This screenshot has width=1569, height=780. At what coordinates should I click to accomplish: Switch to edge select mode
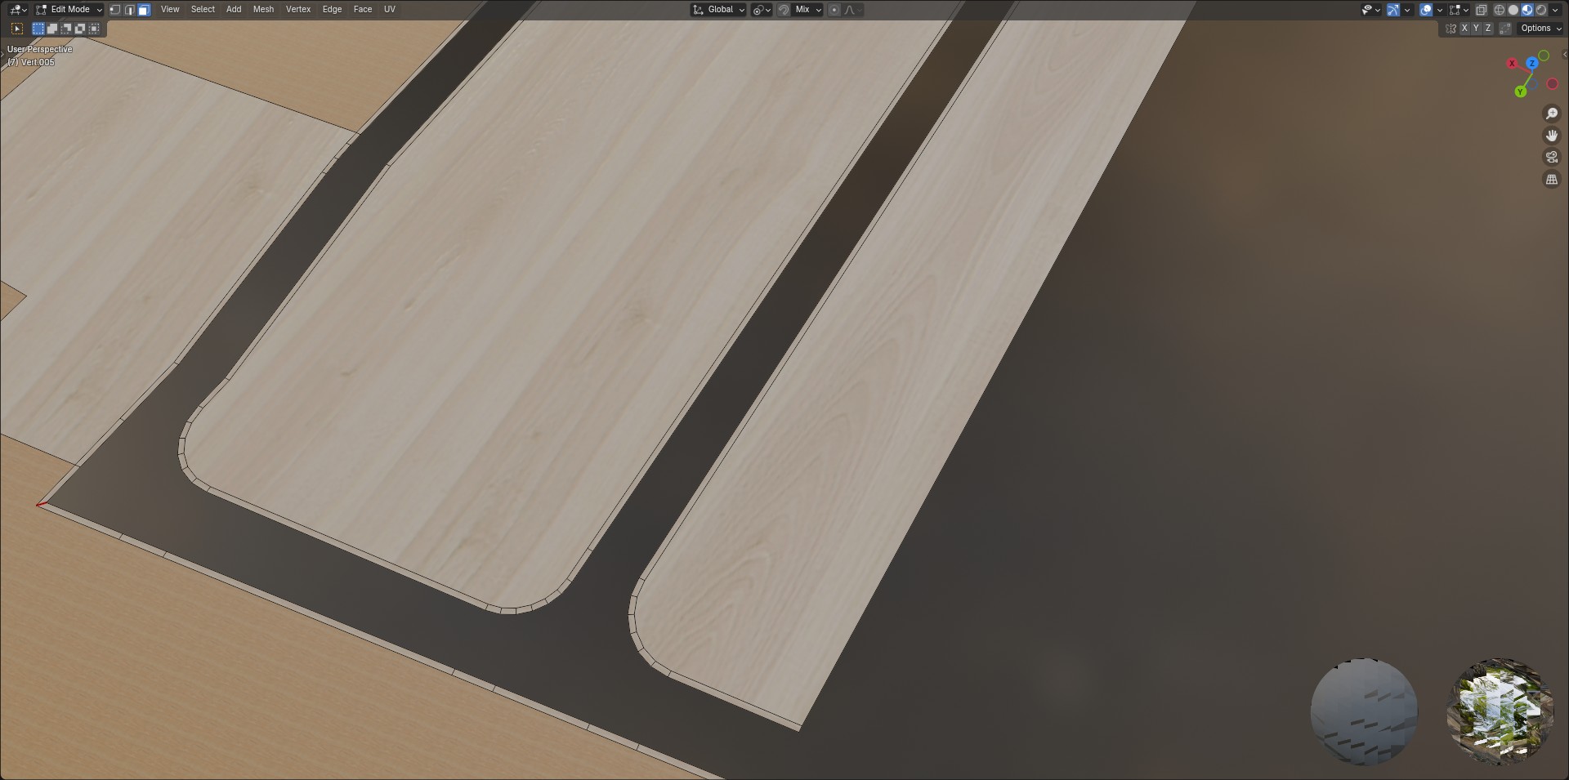tap(129, 10)
